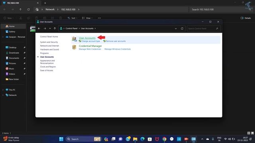255x143 pixels.
Task: Switch to large icons view button
Action: (252, 133)
